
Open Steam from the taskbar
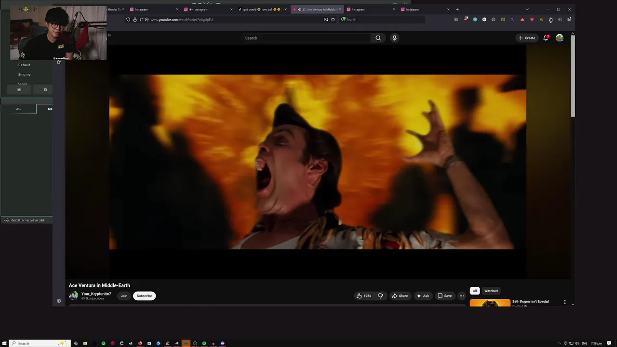point(131,343)
